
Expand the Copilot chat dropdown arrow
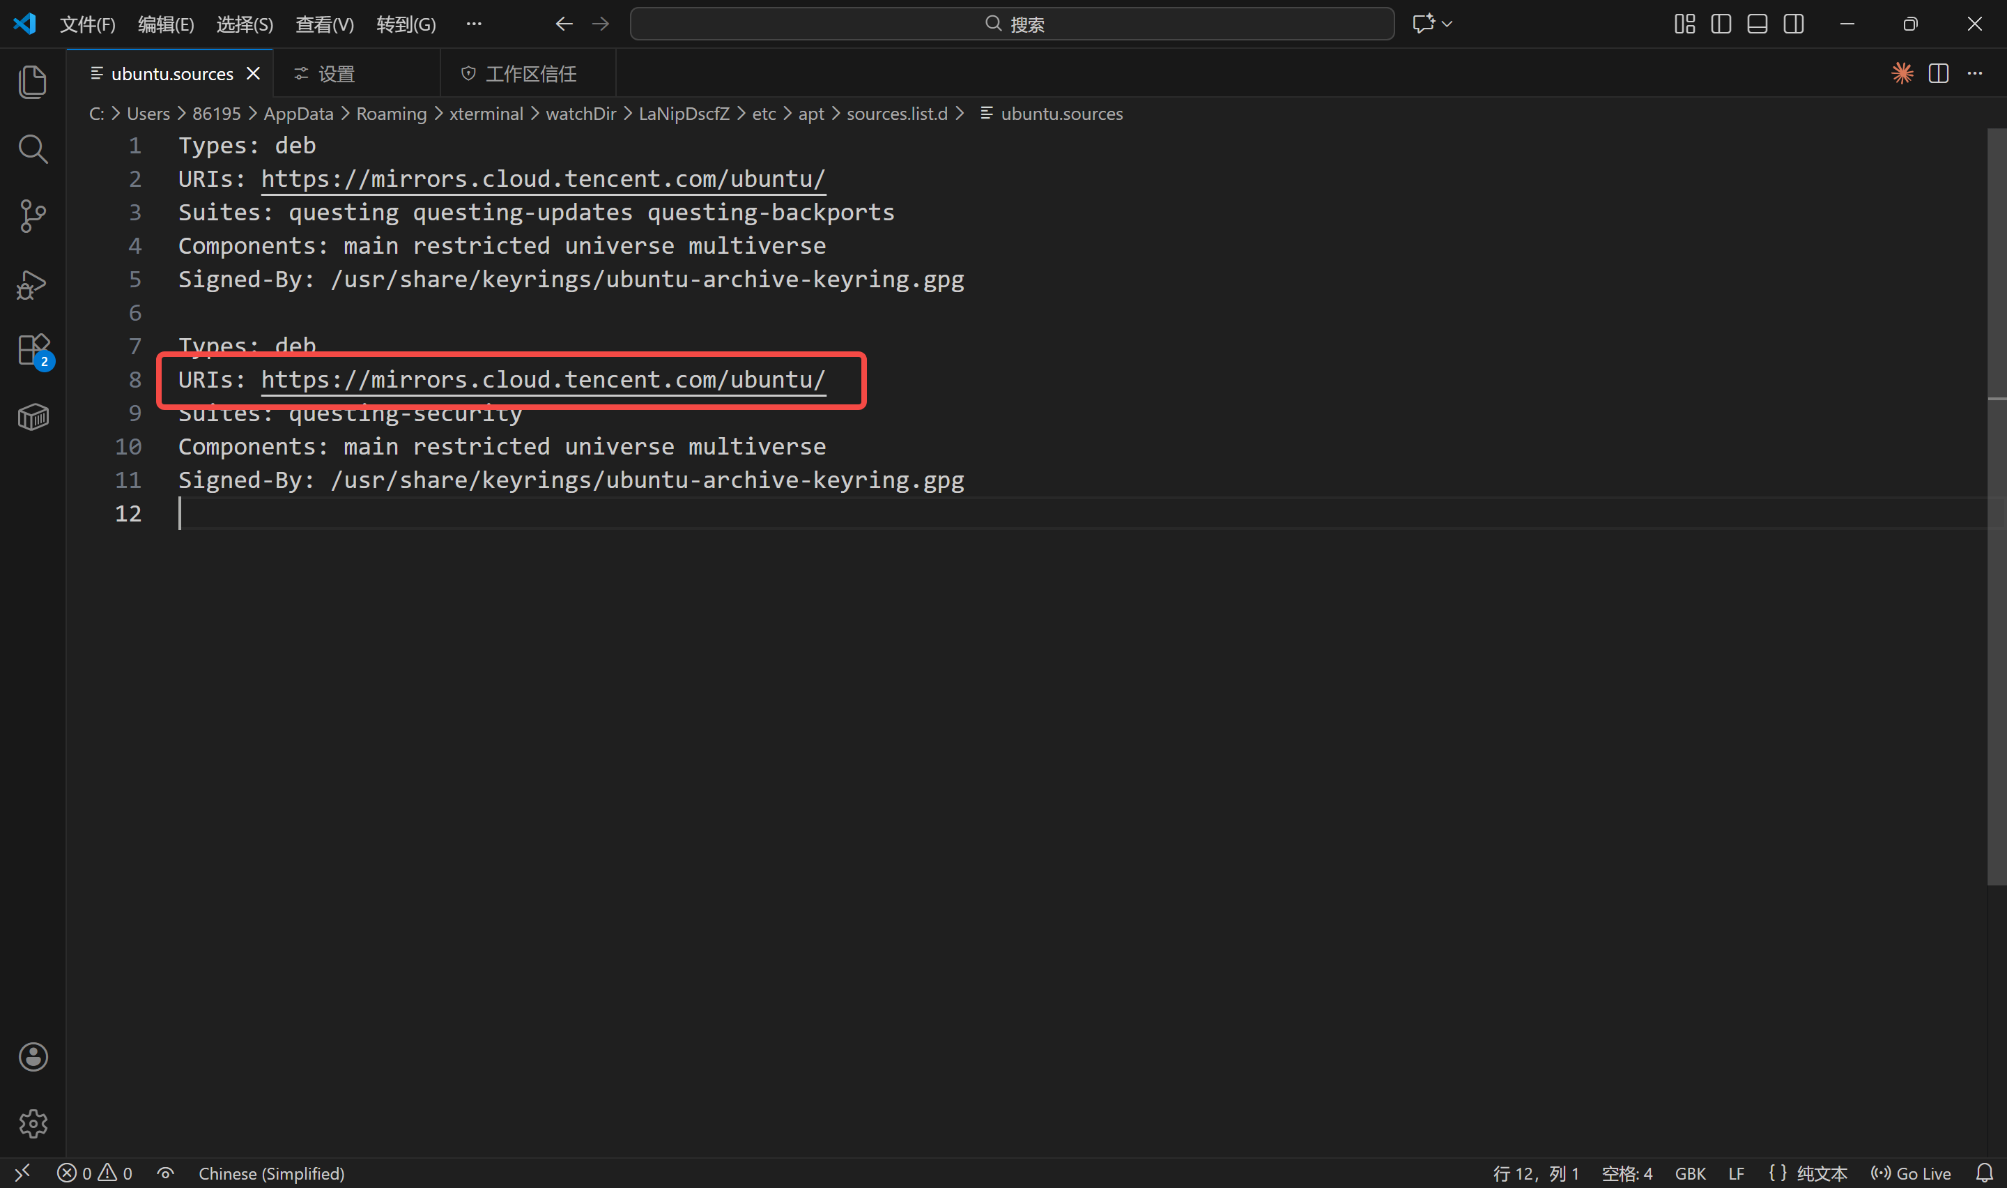pos(1447,24)
